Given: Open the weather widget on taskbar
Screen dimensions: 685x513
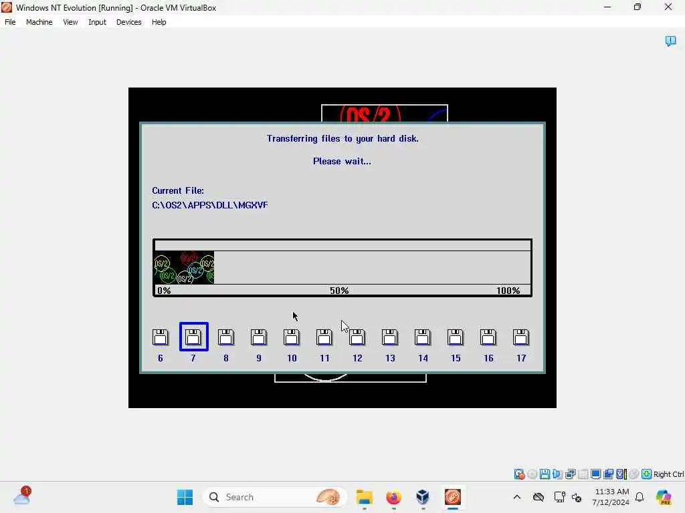Looking at the screenshot, I should click(22, 496).
